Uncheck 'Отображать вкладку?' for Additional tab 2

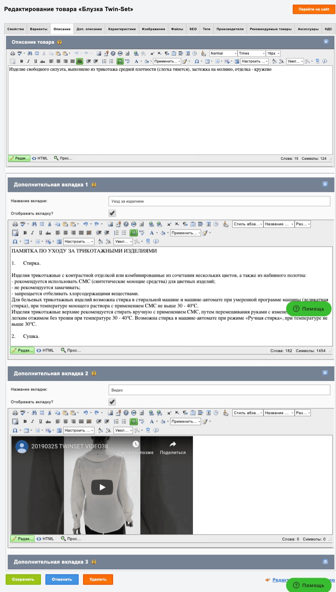click(112, 402)
